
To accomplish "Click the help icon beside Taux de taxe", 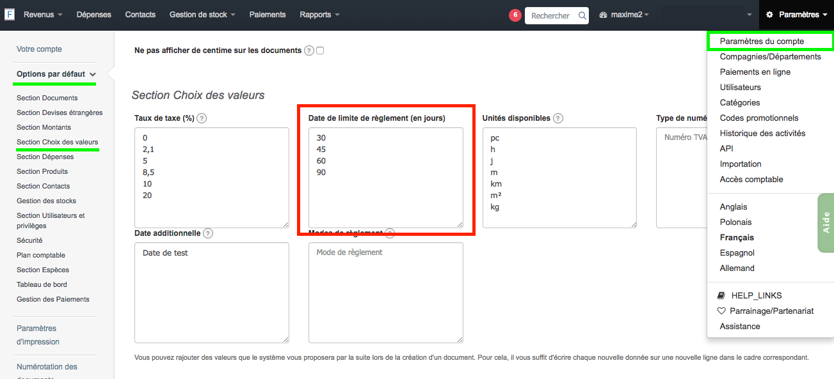I will [202, 118].
